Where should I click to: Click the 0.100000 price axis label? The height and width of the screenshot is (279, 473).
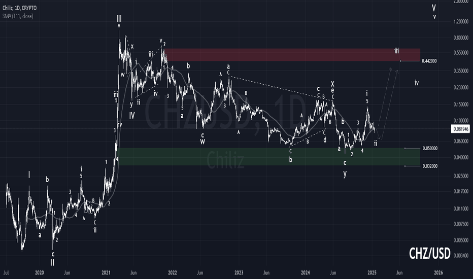coord(461,121)
